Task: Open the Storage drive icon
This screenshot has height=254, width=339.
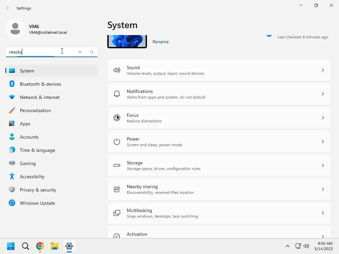Action: pos(117,165)
